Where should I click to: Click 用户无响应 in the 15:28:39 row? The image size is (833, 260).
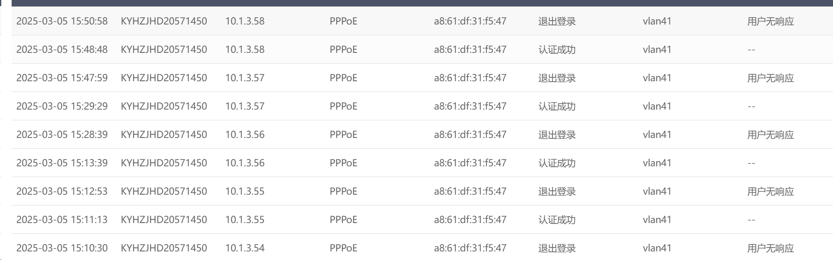tap(770, 135)
